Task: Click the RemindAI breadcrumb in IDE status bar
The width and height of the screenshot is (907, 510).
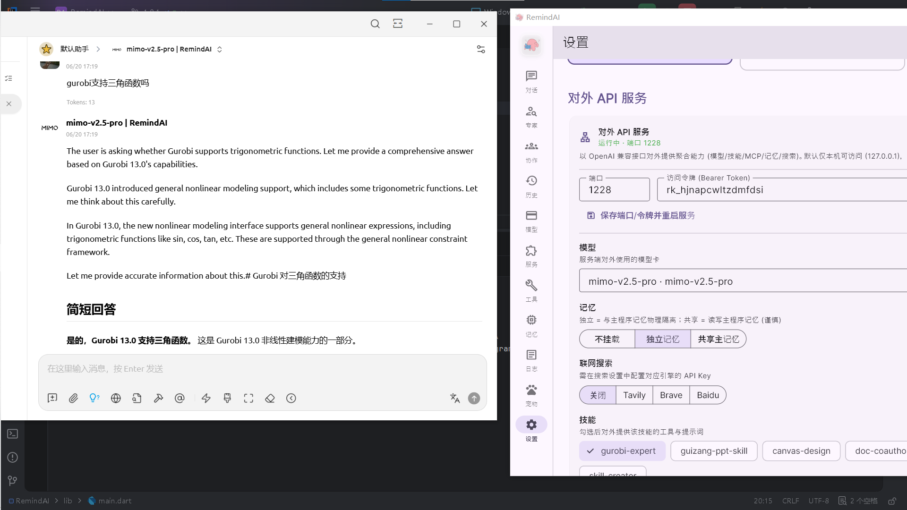Action: tap(29, 501)
